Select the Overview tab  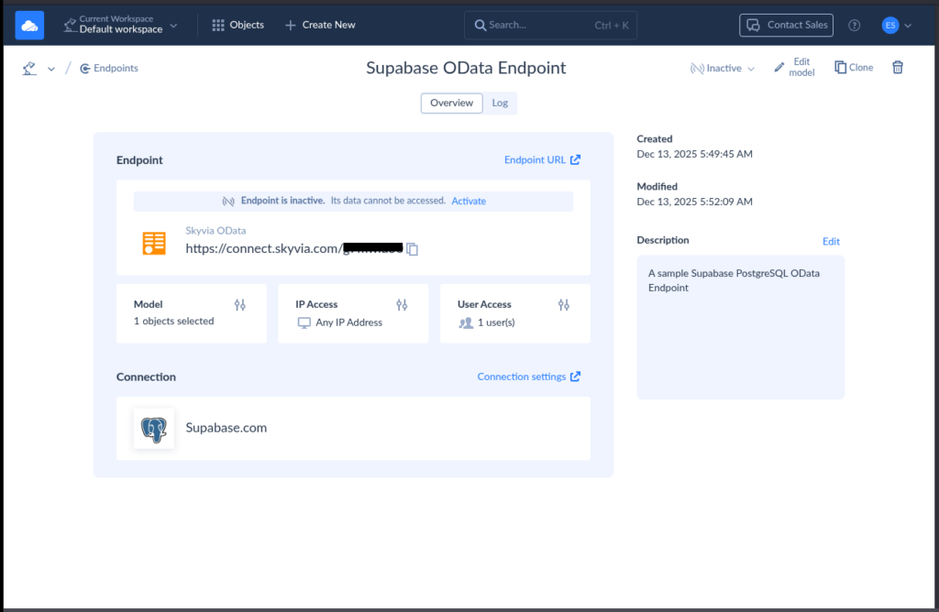[451, 103]
